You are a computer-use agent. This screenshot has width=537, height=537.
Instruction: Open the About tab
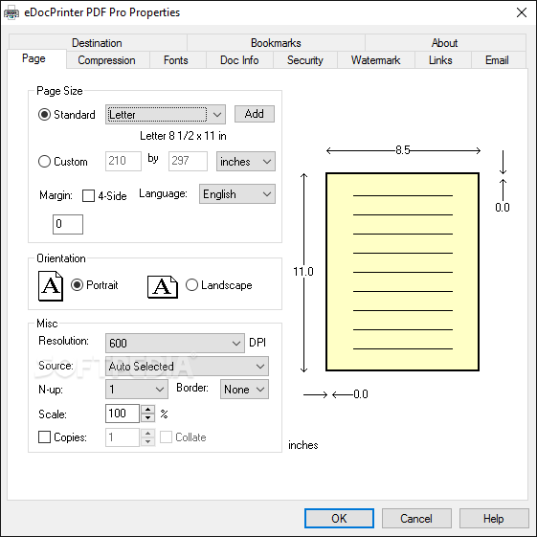click(445, 43)
